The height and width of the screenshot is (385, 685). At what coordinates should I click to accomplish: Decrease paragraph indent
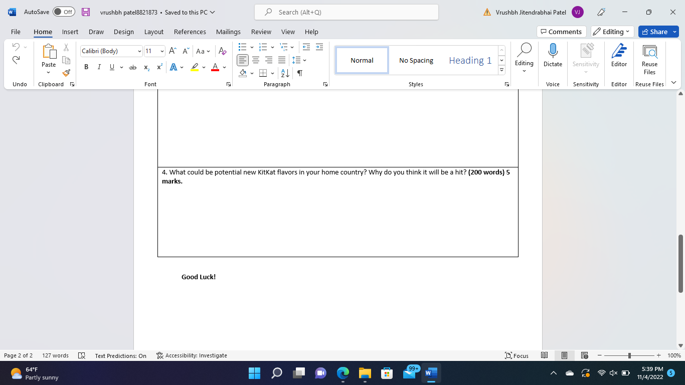click(306, 47)
